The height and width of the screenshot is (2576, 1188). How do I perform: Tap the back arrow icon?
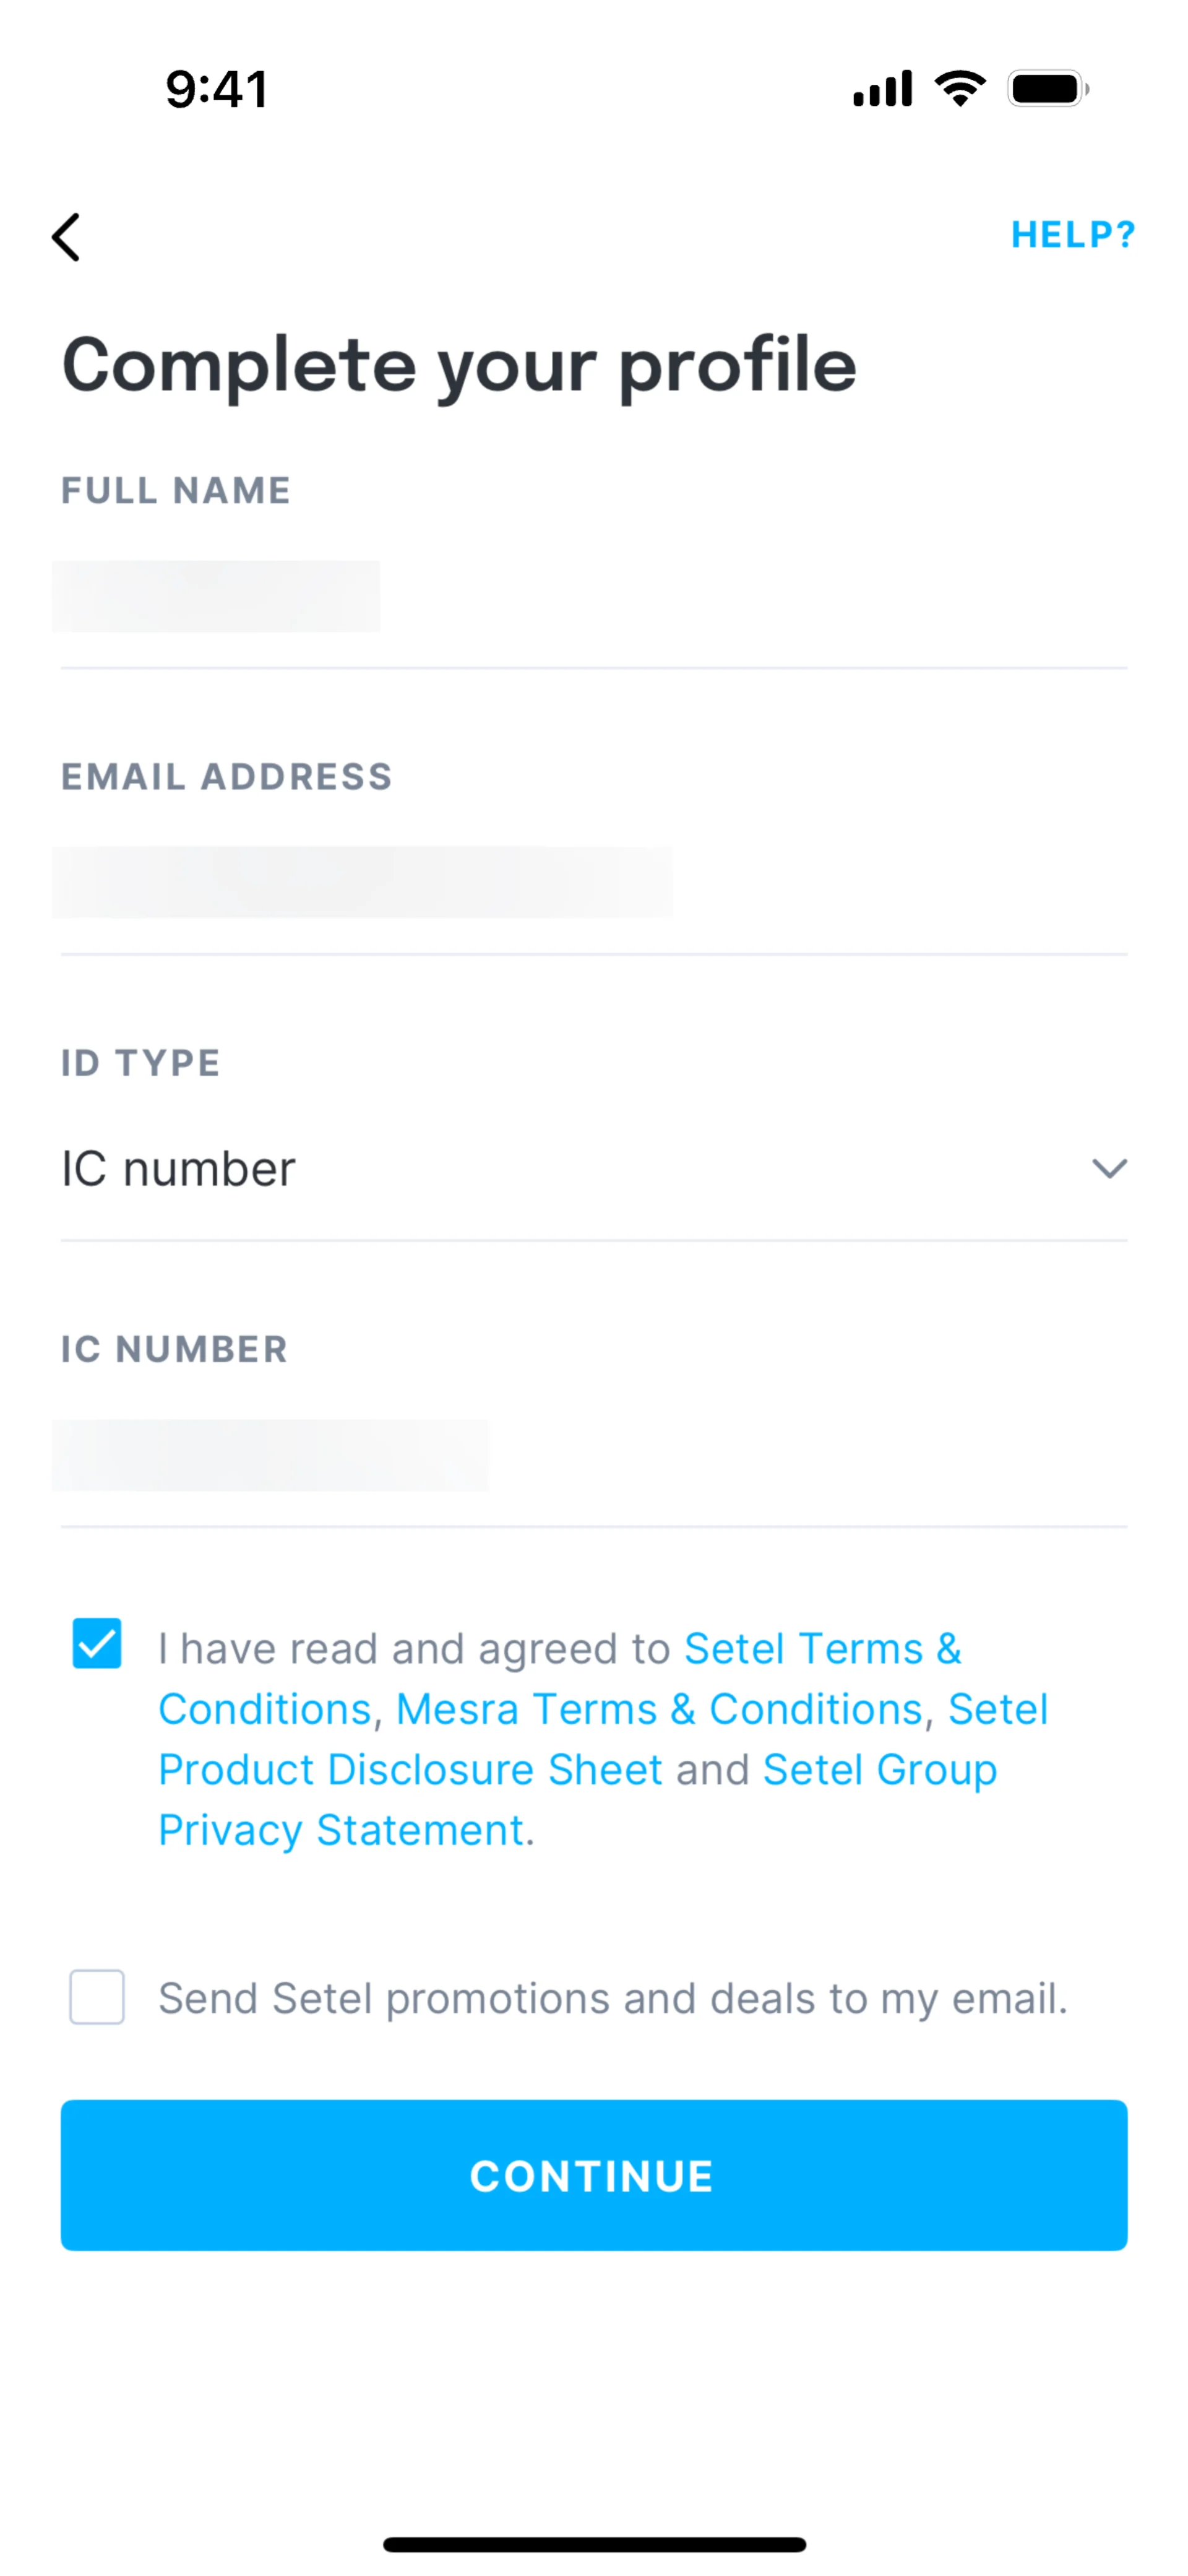click(x=66, y=237)
